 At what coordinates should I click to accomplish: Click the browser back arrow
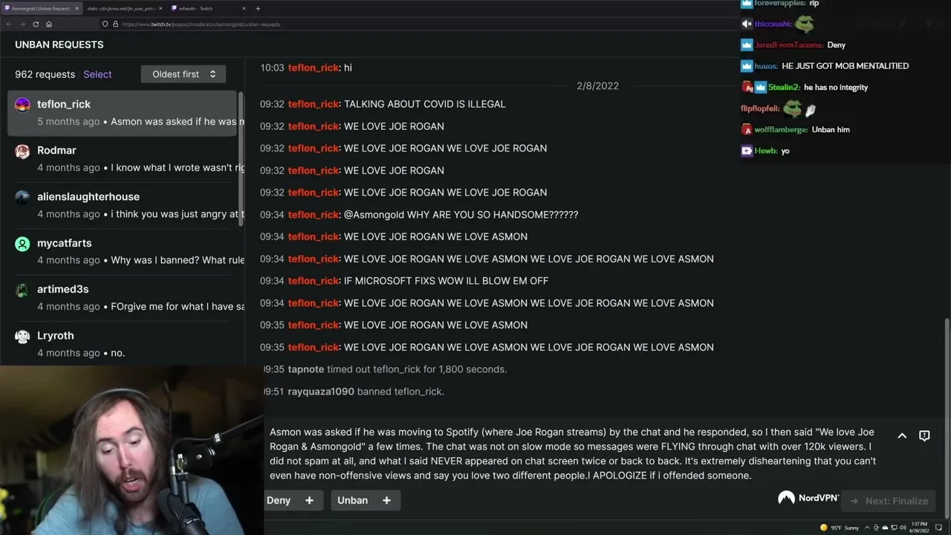click(x=9, y=24)
